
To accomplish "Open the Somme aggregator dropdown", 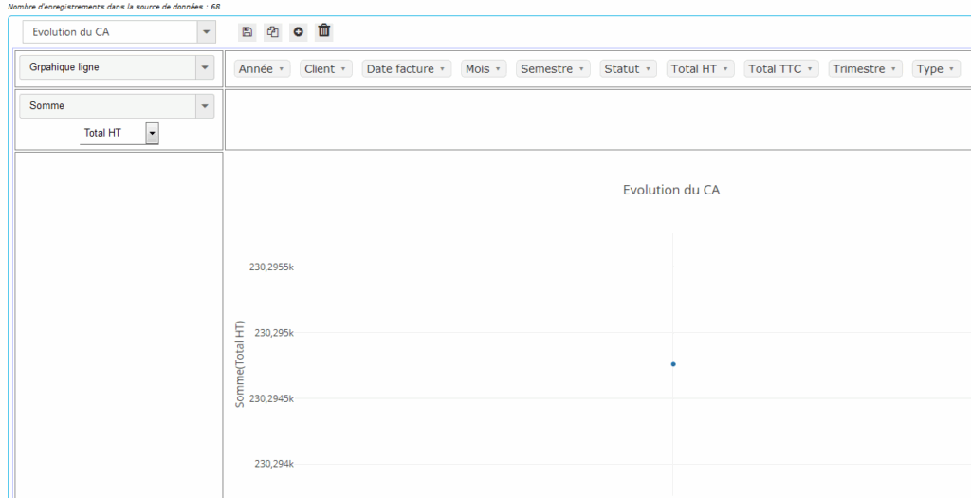I will point(204,106).
